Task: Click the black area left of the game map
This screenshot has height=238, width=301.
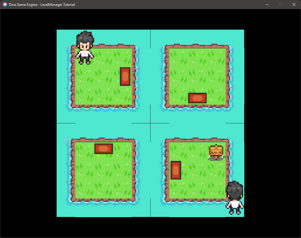Action: click(x=28, y=123)
